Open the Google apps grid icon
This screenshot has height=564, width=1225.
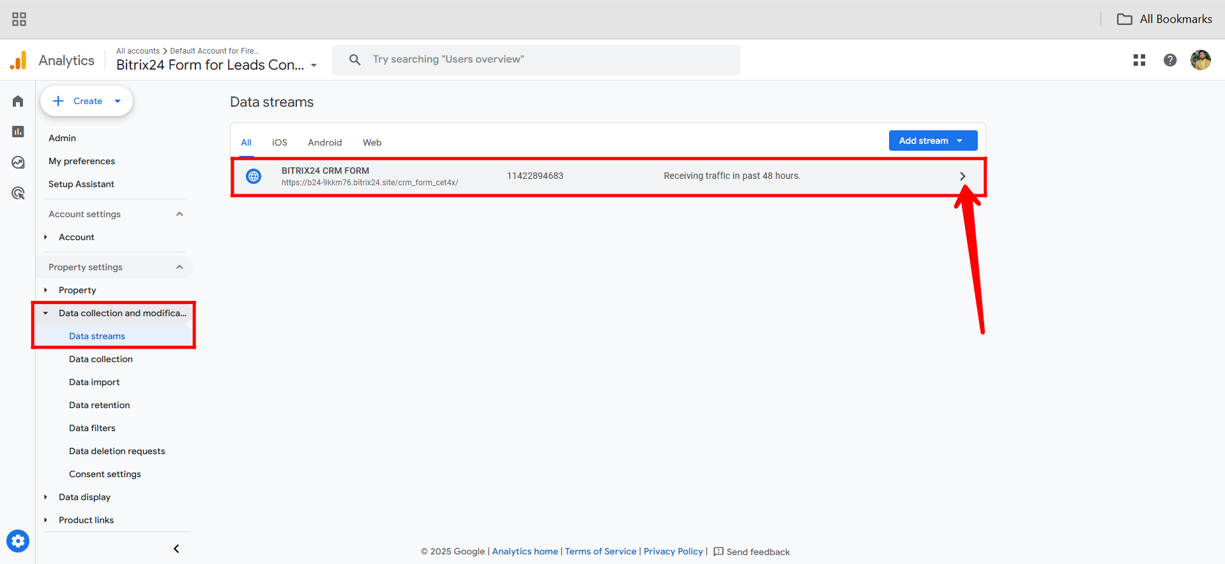1139,60
